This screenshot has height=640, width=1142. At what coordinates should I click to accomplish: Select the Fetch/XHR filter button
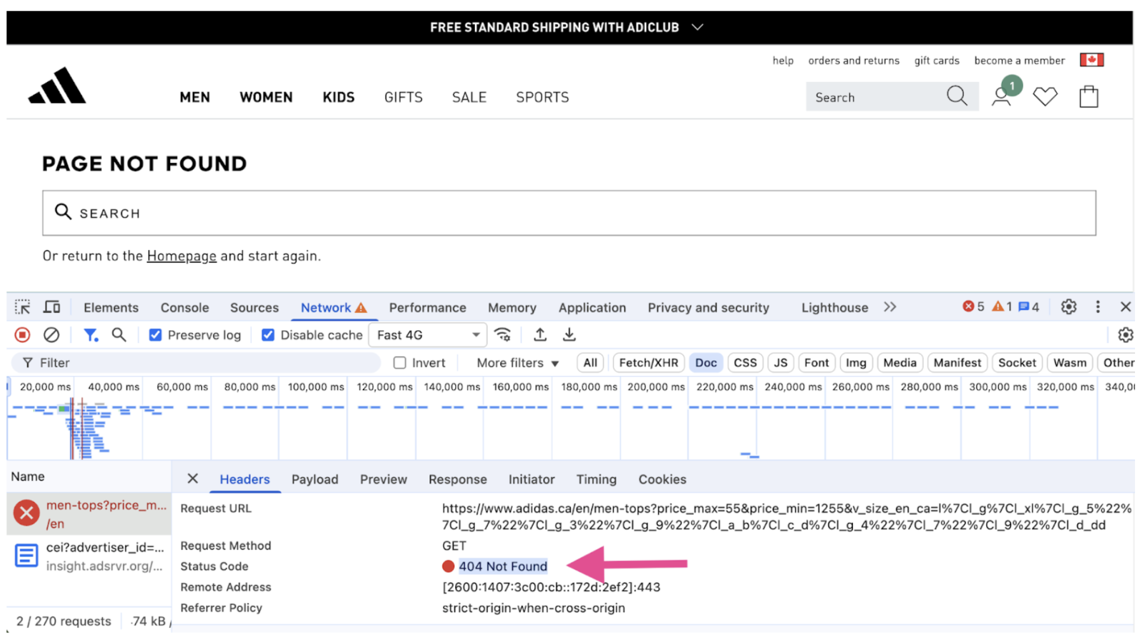(648, 363)
